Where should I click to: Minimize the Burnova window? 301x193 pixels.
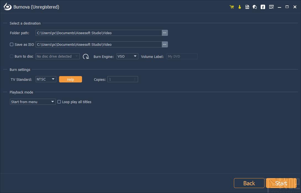[x=279, y=7]
